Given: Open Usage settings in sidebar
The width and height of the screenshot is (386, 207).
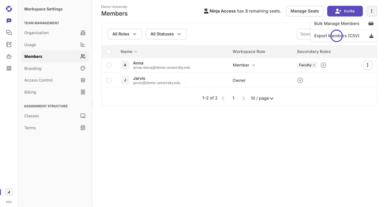Looking at the screenshot, I should click(55, 45).
